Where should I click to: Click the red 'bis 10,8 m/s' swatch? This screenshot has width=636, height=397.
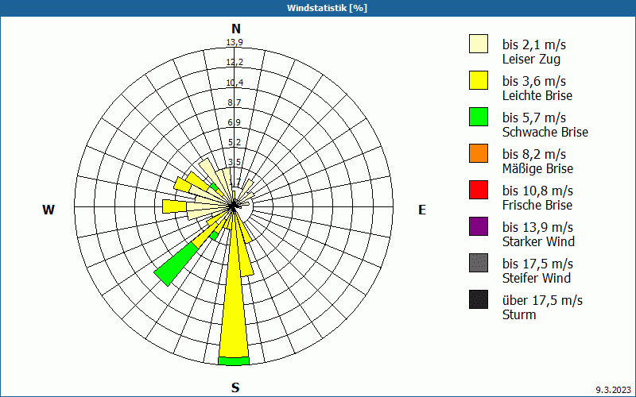point(479,190)
